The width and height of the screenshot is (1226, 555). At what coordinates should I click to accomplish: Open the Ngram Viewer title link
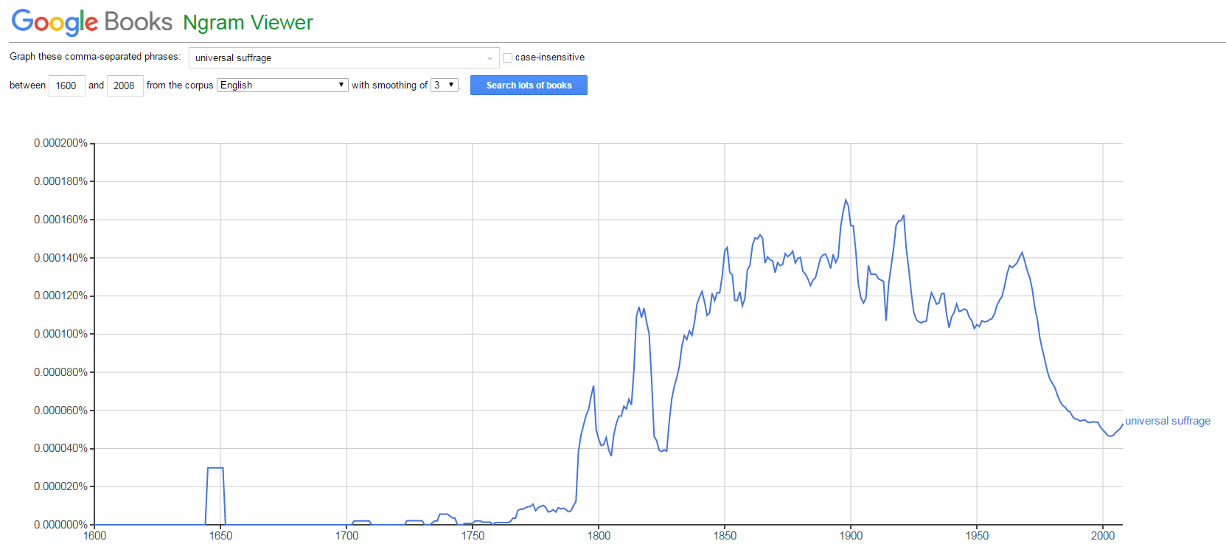click(248, 23)
